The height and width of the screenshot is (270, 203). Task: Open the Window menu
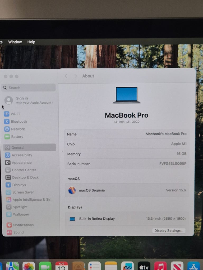15,42
